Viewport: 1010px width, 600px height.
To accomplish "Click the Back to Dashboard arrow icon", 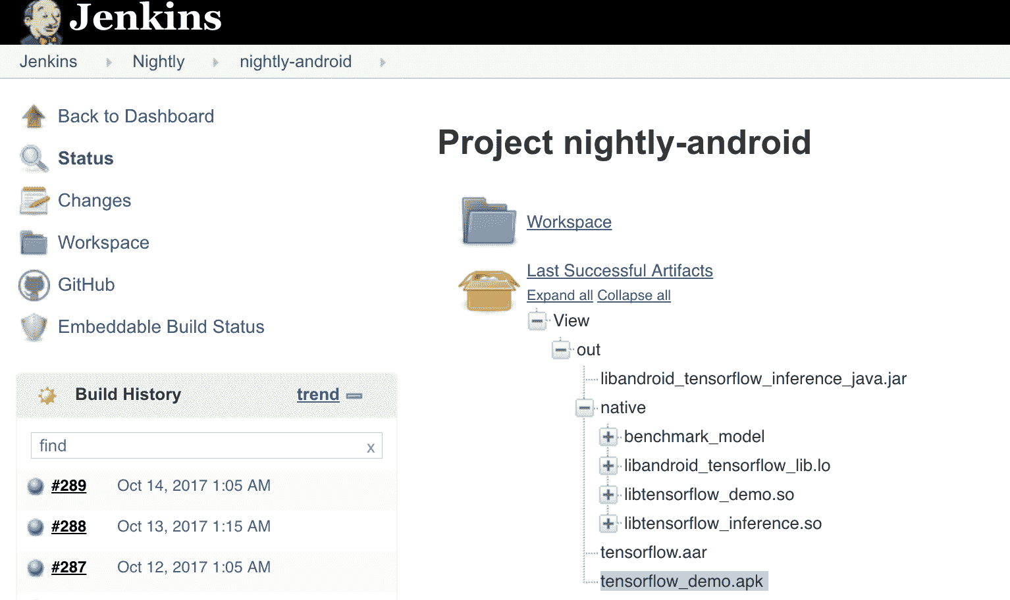I will pyautogui.click(x=34, y=116).
